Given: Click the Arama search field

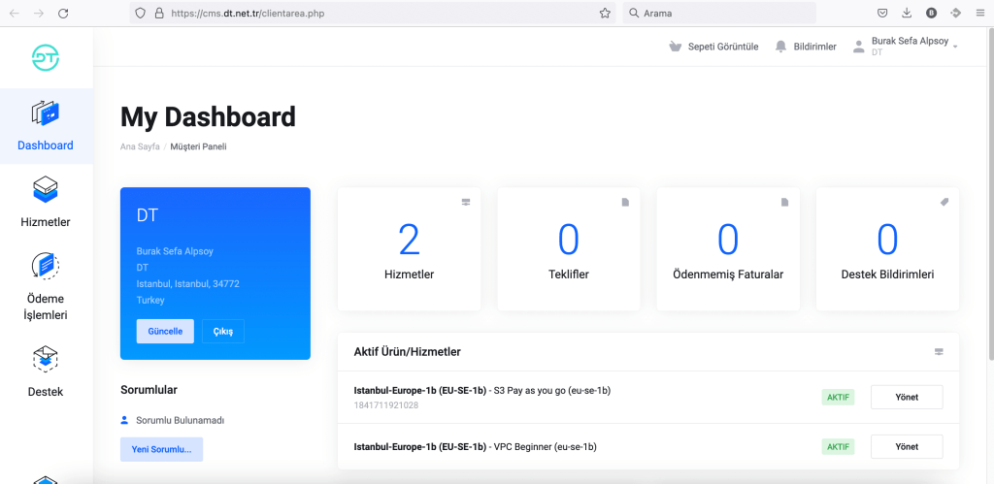Looking at the screenshot, I should (x=718, y=14).
